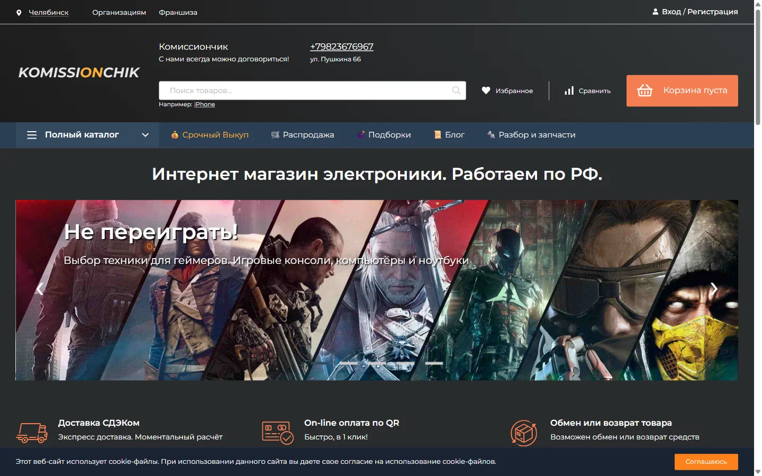Open Вход / Регистрация
The image size is (762, 476).
(x=700, y=12)
